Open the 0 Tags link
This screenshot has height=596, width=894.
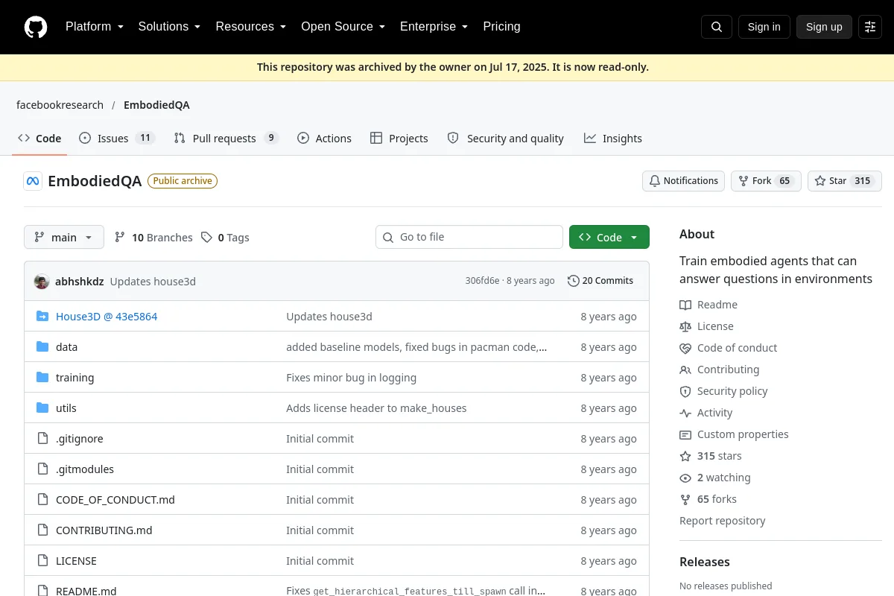pos(225,237)
